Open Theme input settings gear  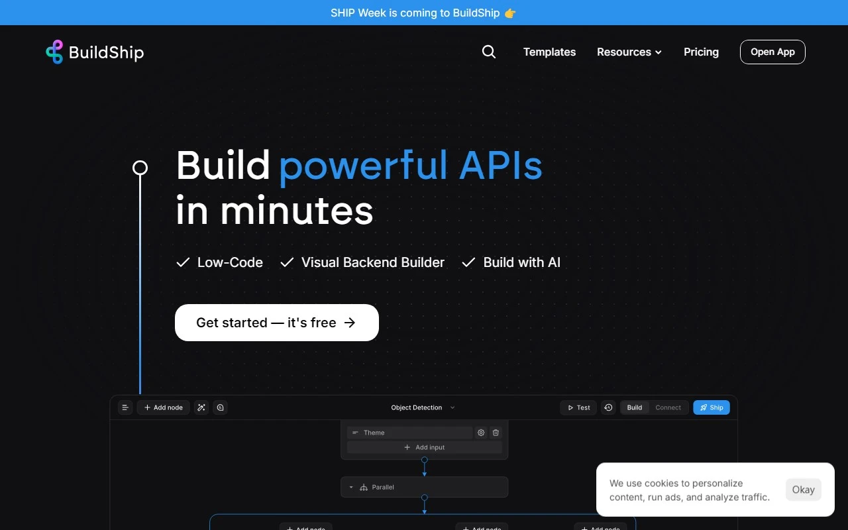[x=481, y=433]
